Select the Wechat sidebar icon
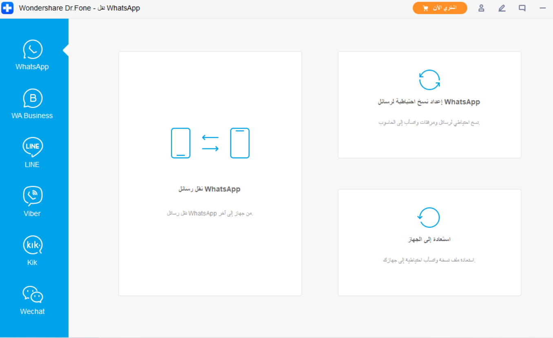This screenshot has width=553, height=338. [x=33, y=294]
